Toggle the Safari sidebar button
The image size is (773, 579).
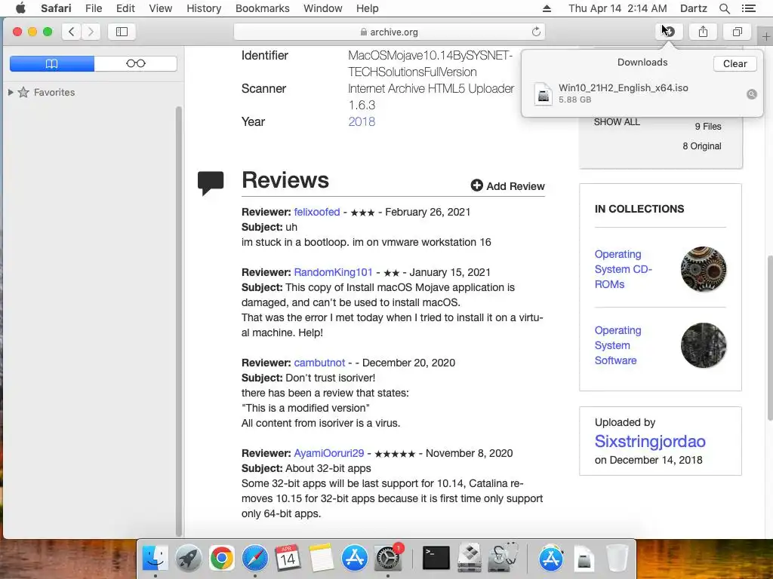(x=122, y=32)
